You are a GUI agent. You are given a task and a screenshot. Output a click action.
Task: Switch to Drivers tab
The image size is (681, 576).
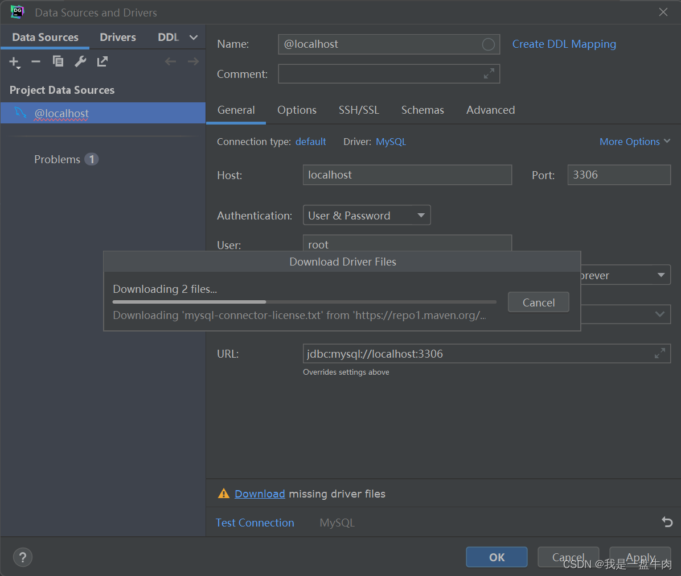point(118,38)
